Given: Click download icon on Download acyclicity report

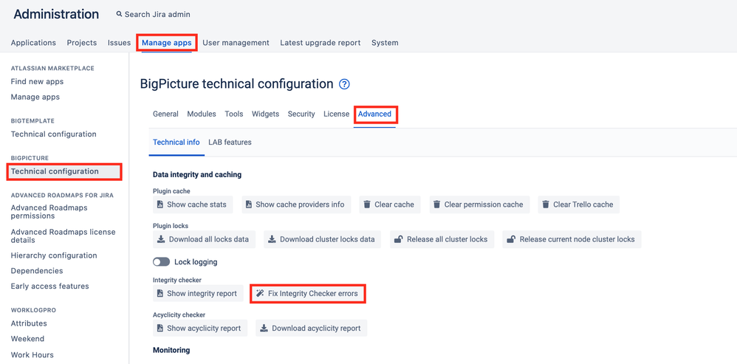Looking at the screenshot, I should pyautogui.click(x=264, y=329).
